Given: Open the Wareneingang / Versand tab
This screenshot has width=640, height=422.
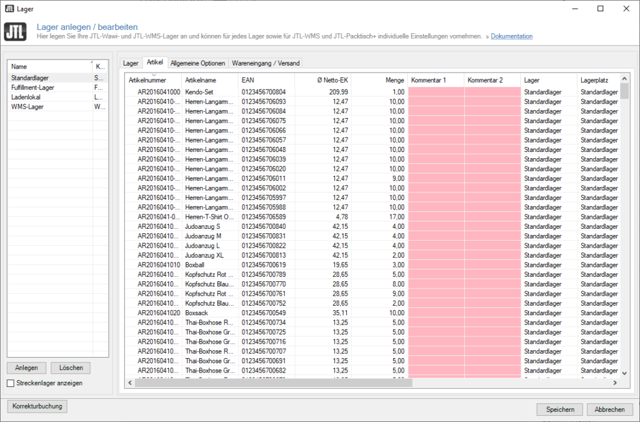Looking at the screenshot, I should (x=266, y=63).
